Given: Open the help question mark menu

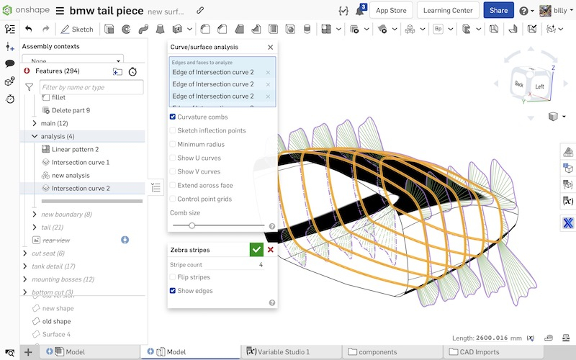Looking at the screenshot, I should pos(526,11).
